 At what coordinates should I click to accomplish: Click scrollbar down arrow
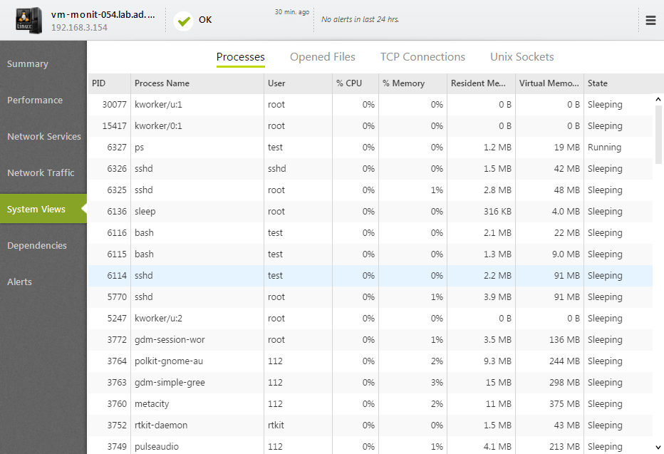658,447
